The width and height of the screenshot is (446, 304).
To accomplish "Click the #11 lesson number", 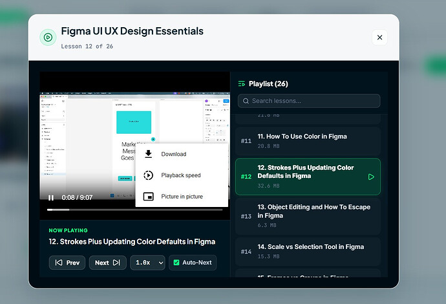I will point(246,141).
